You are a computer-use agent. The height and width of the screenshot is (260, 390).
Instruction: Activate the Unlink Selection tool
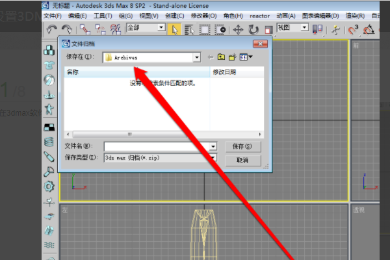pos(100,30)
